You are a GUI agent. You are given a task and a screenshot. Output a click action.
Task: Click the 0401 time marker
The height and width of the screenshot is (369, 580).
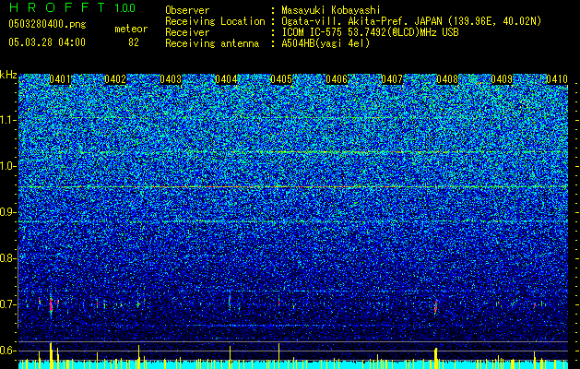click(60, 79)
